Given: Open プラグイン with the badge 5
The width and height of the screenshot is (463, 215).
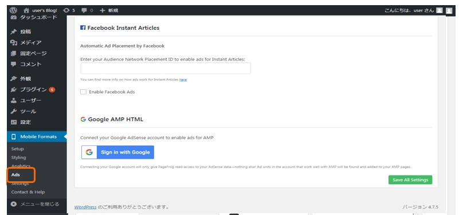Looking at the screenshot, I should click(33, 90).
